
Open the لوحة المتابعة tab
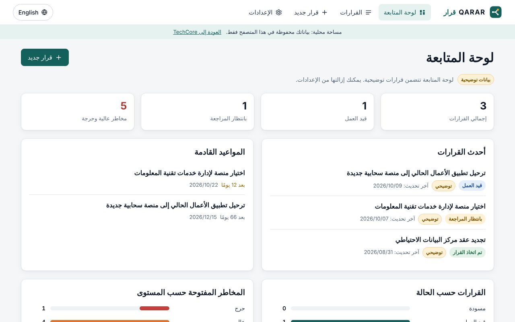click(405, 12)
